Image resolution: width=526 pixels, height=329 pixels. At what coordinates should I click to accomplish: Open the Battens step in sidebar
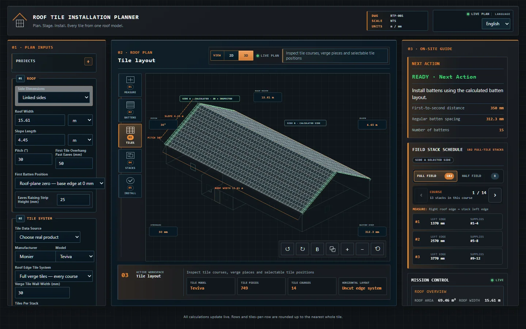130,110
